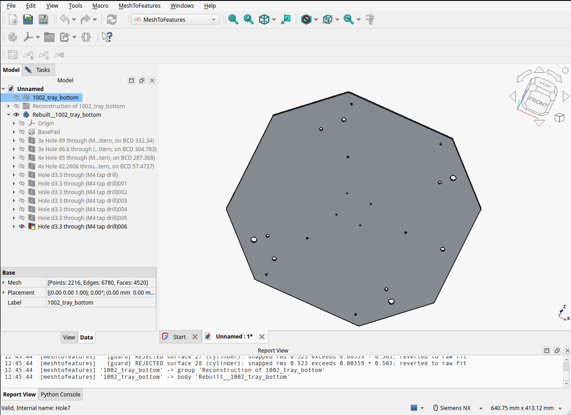The image size is (571, 415).
Task: Toggle visibility of 1002_tray_bottom mesh
Action: coord(16,97)
